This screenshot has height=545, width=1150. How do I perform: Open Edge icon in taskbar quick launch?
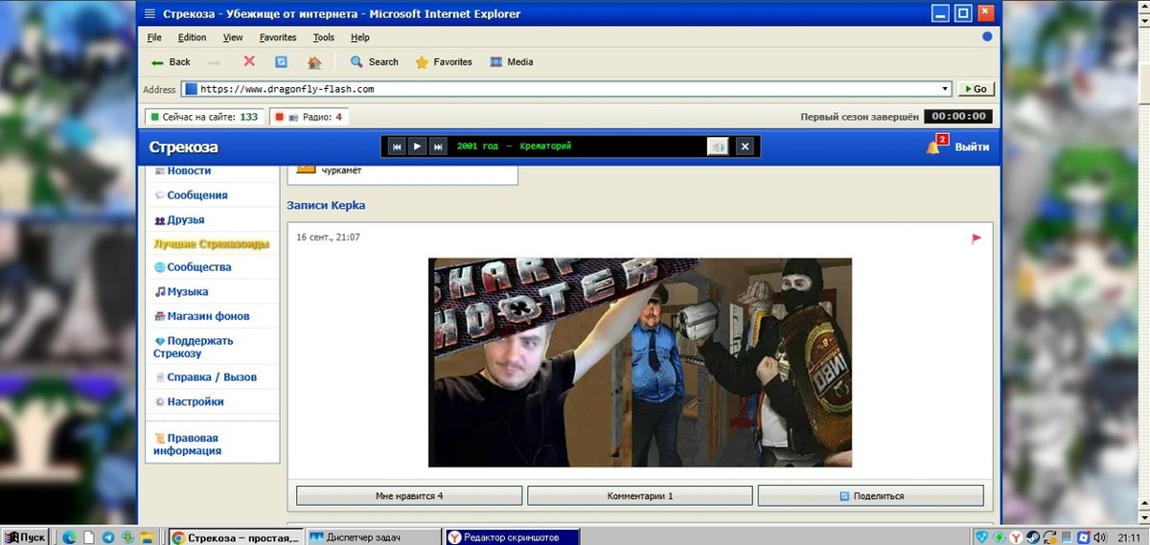(69, 537)
